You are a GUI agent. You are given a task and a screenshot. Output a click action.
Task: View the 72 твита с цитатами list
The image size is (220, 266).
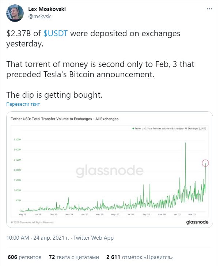pos(74,257)
